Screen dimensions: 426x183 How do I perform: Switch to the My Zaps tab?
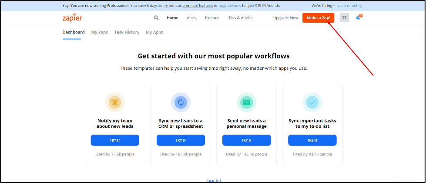[100, 32]
